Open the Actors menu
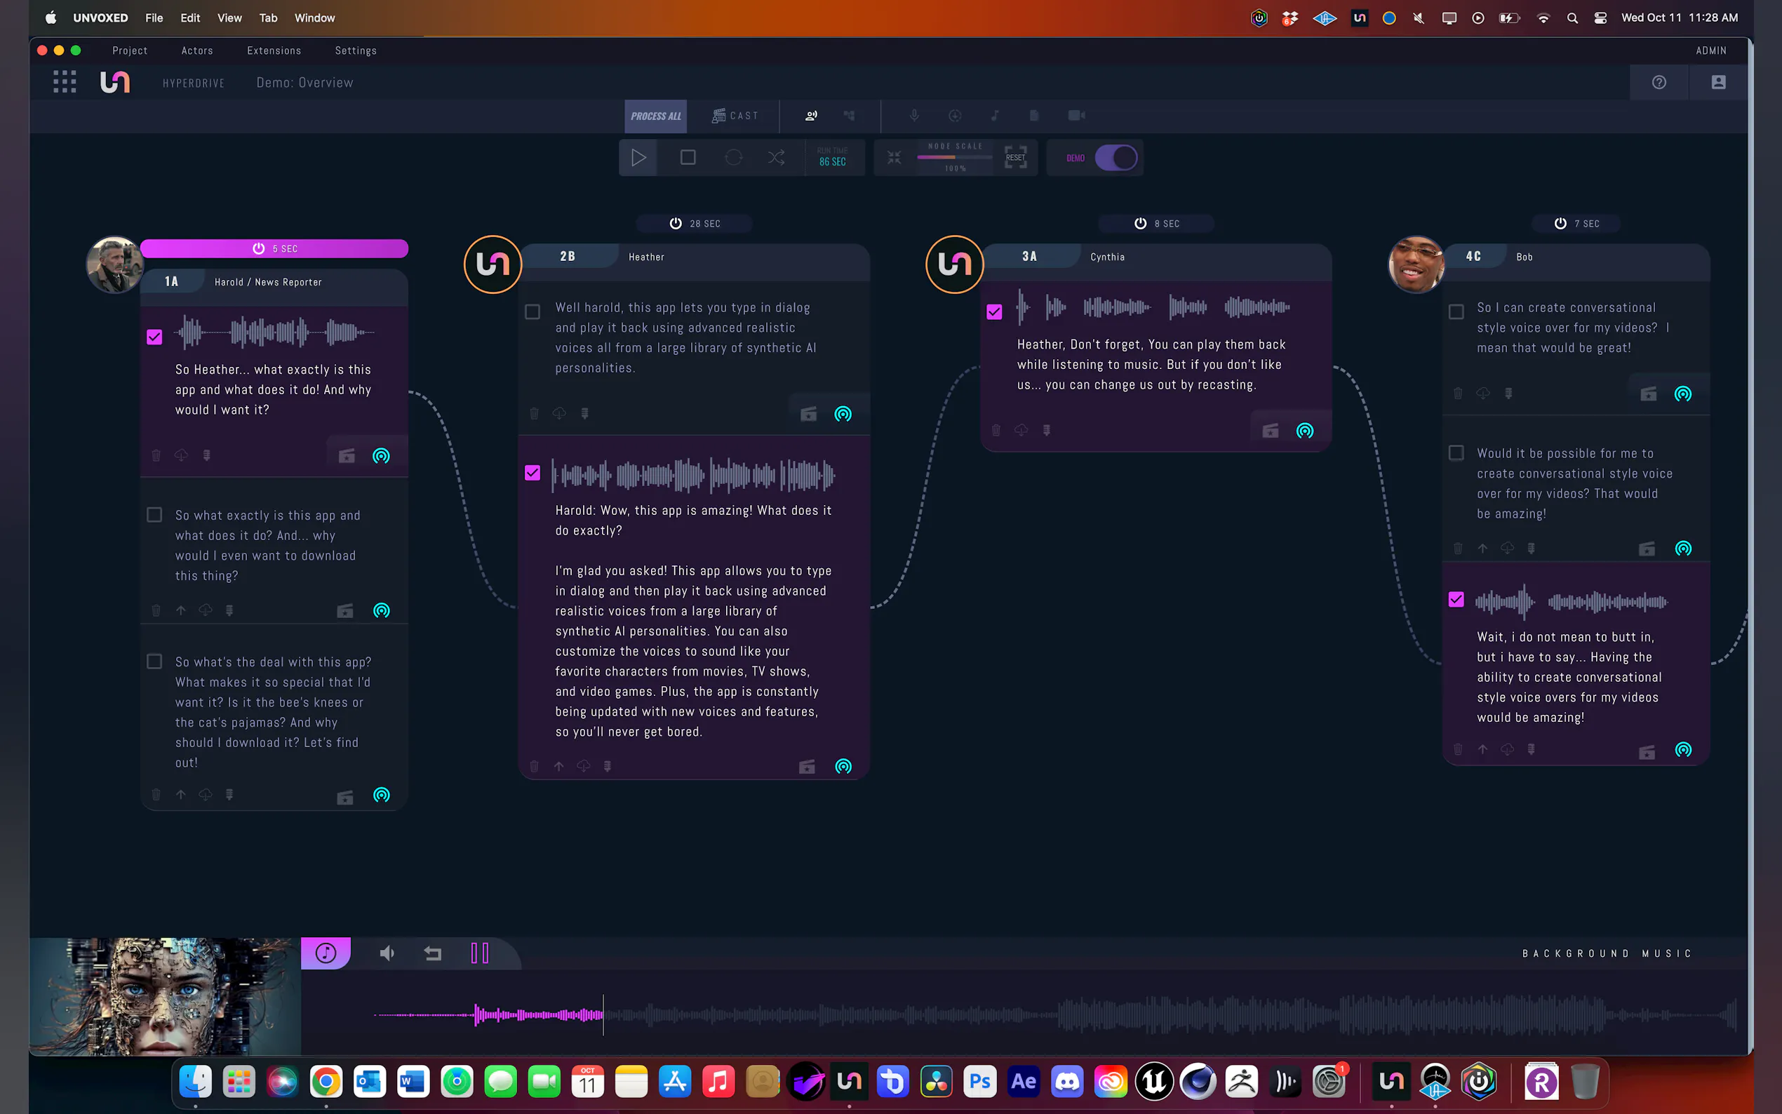The height and width of the screenshot is (1114, 1782). point(196,51)
